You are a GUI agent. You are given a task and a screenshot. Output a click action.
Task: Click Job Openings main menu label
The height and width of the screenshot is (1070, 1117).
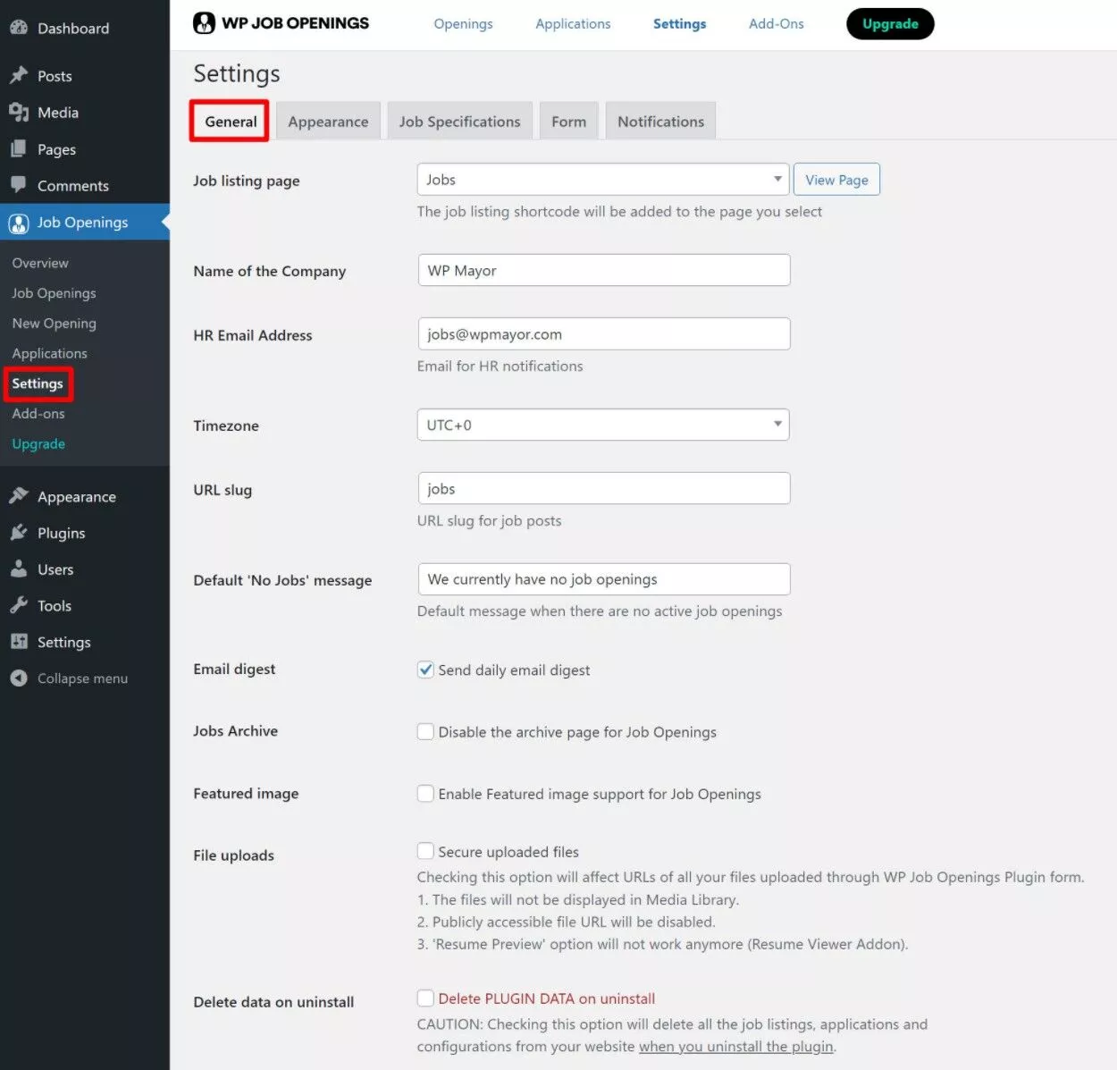click(x=82, y=223)
